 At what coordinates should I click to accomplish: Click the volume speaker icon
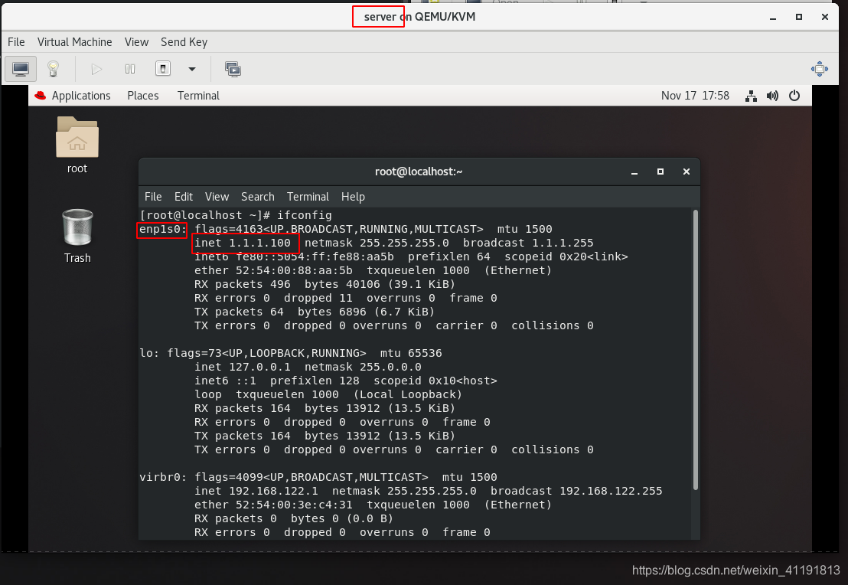point(772,96)
